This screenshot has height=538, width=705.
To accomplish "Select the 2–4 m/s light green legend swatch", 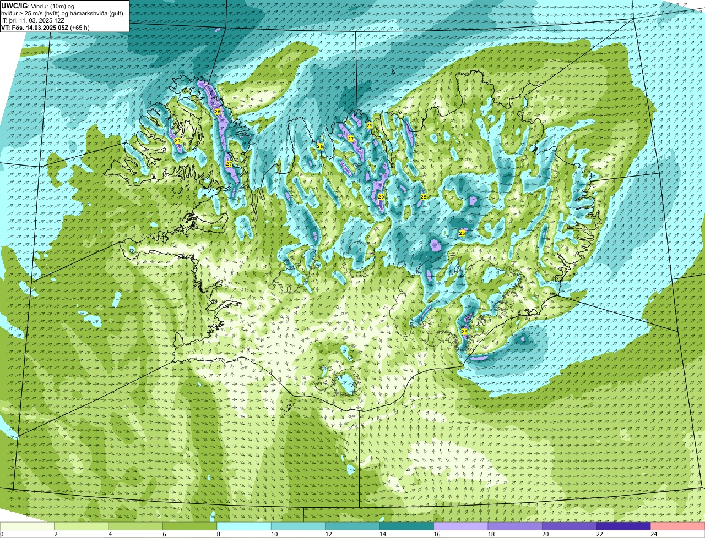I will 82,526.
